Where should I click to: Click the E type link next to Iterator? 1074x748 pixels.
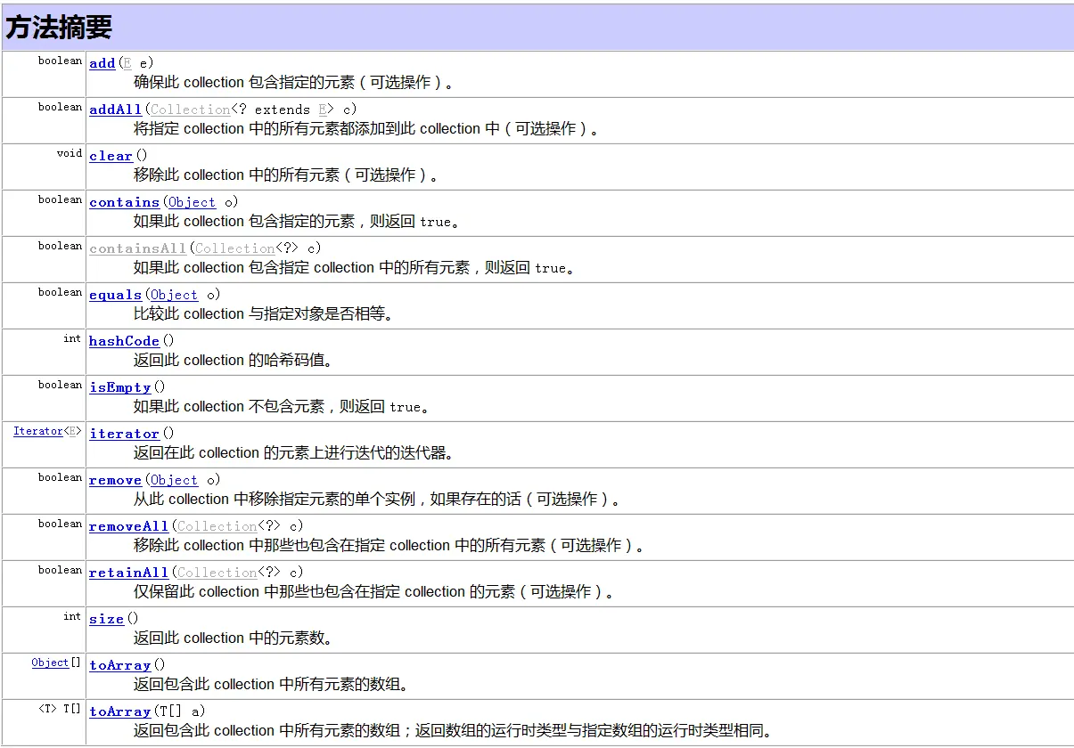(74, 431)
